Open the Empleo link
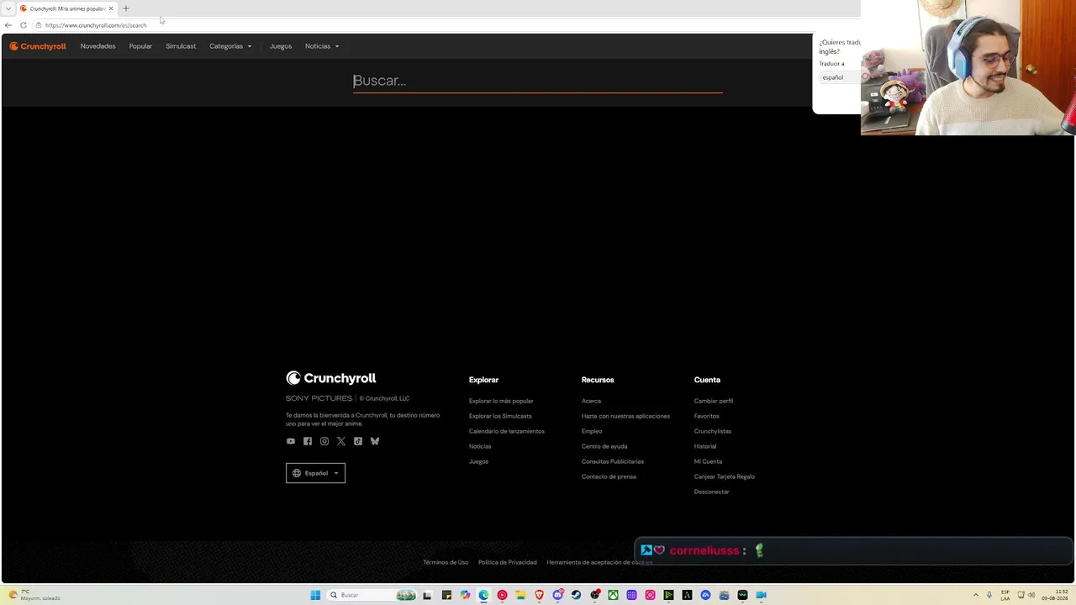The width and height of the screenshot is (1076, 605). 592,431
